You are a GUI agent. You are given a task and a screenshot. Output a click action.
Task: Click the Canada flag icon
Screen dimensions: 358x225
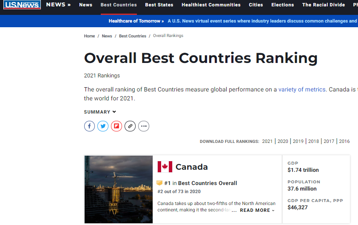coord(165,167)
